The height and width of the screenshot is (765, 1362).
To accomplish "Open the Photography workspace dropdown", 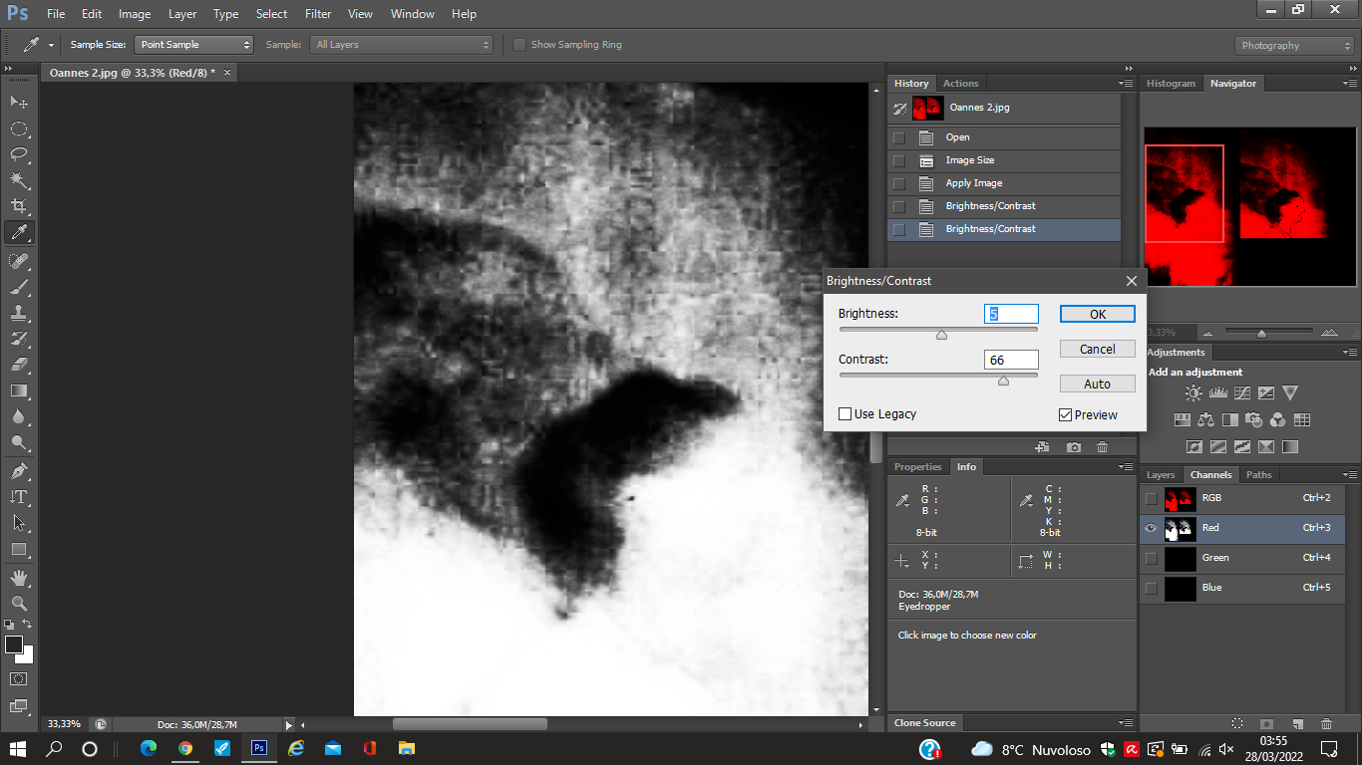I will click(1294, 46).
